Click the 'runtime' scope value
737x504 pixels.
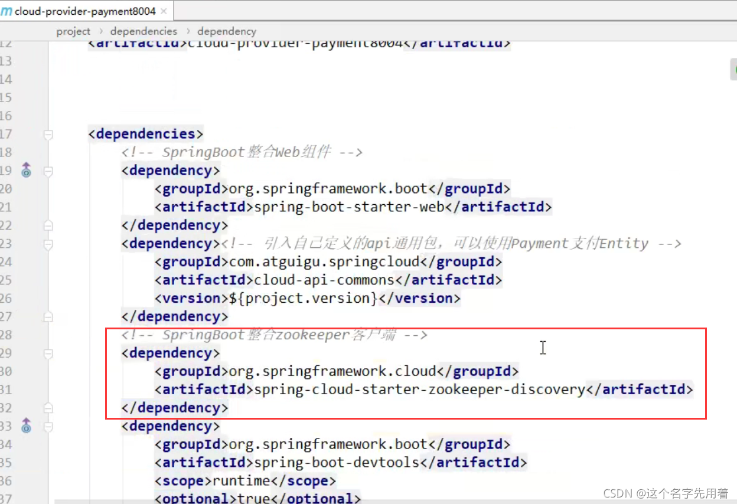(x=241, y=480)
